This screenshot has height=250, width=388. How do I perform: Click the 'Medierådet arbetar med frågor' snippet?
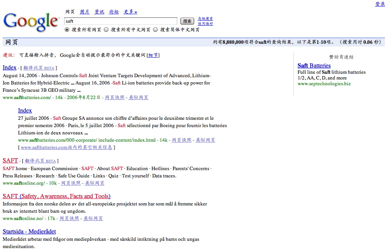(x=101, y=243)
